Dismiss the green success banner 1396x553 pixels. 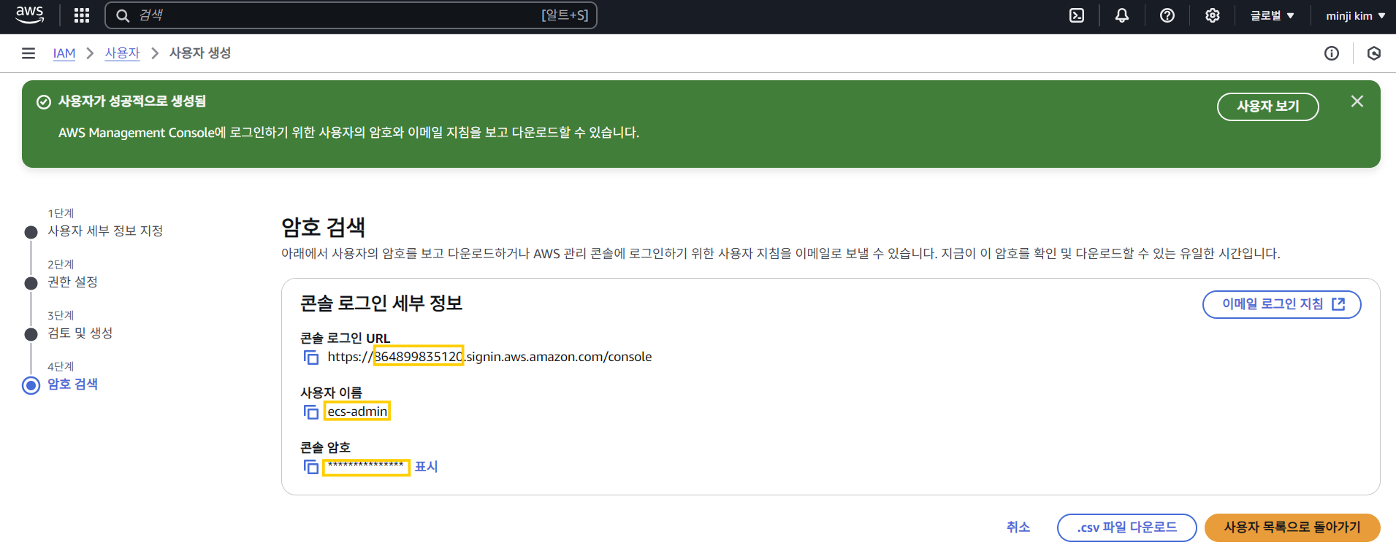[1357, 101]
